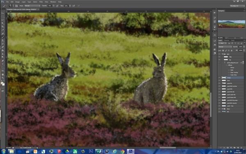
Task: Hide the Title layer
Action: (219, 57)
